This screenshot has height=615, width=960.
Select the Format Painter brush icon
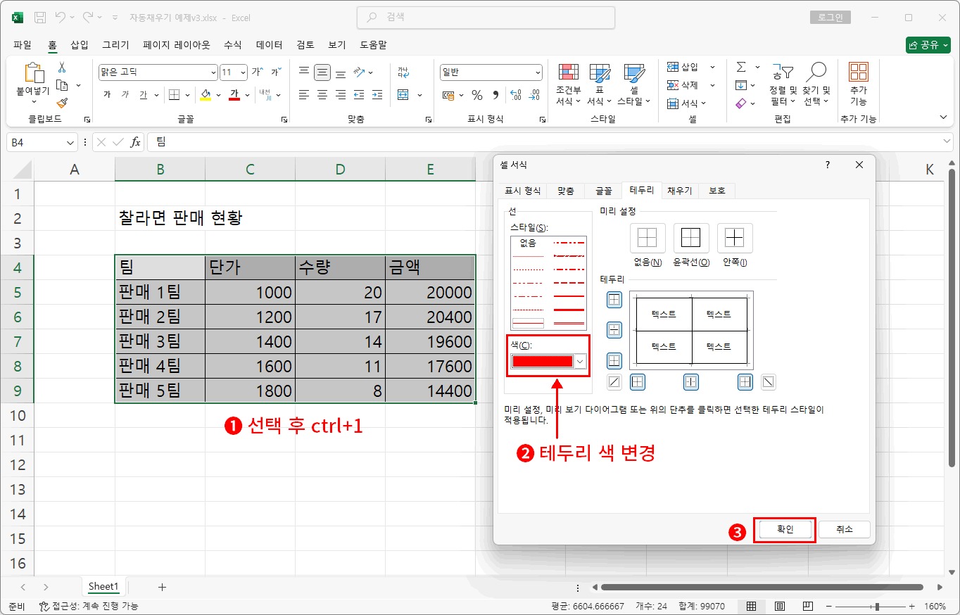coord(62,103)
